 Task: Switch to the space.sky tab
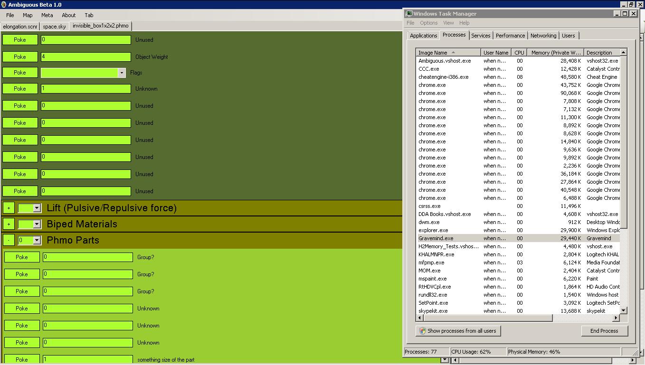(x=54, y=27)
